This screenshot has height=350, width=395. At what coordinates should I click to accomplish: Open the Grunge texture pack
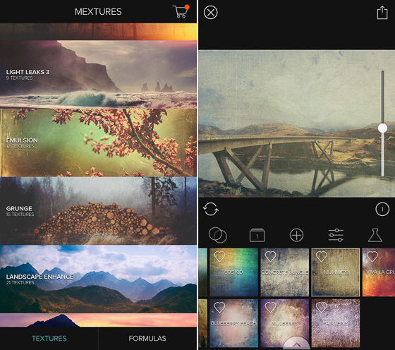(x=98, y=211)
